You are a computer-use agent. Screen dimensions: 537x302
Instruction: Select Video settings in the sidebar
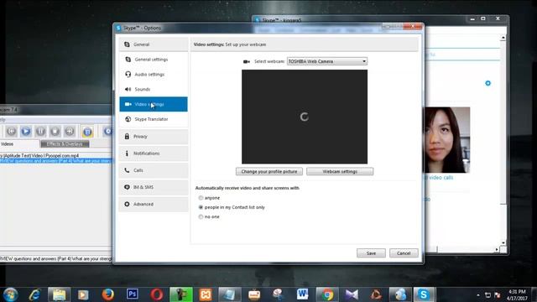154,104
